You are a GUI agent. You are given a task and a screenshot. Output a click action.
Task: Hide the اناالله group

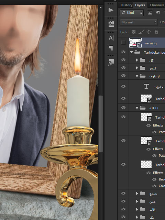click(123, 108)
